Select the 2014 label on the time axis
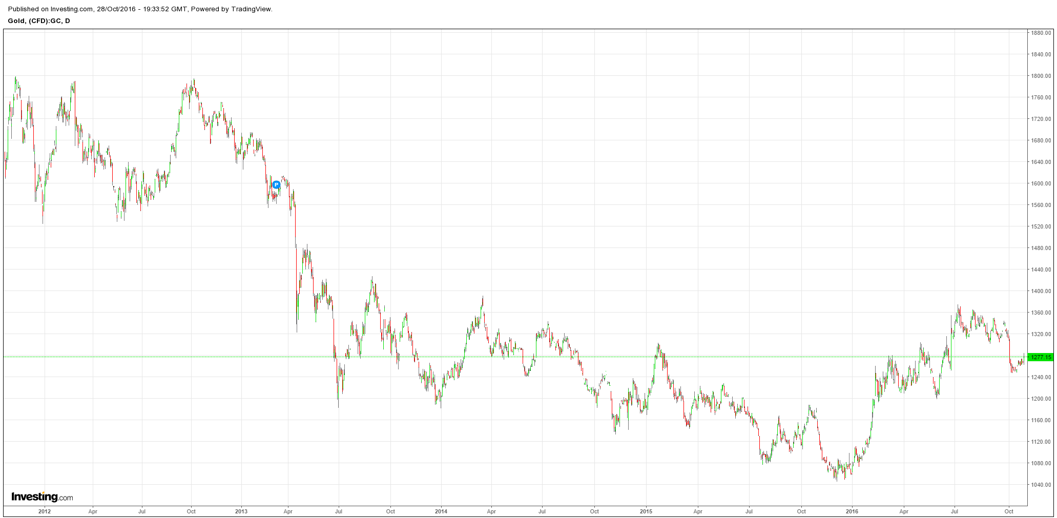 pyautogui.click(x=441, y=511)
